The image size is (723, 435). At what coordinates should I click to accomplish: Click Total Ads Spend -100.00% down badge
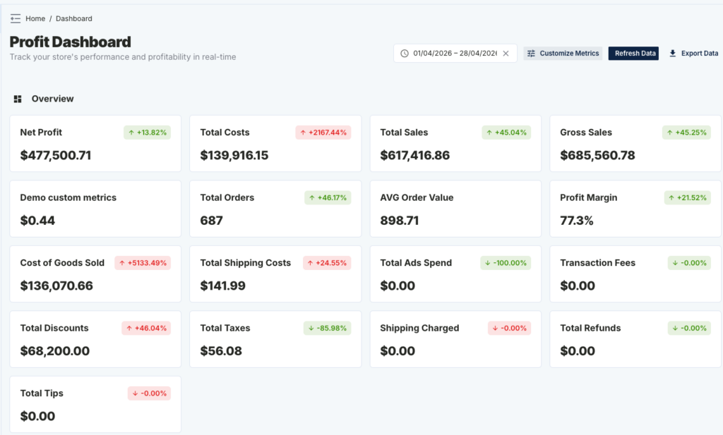click(506, 263)
